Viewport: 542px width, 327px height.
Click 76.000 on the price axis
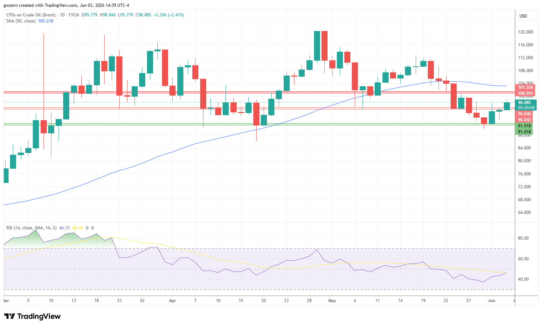coord(525,174)
